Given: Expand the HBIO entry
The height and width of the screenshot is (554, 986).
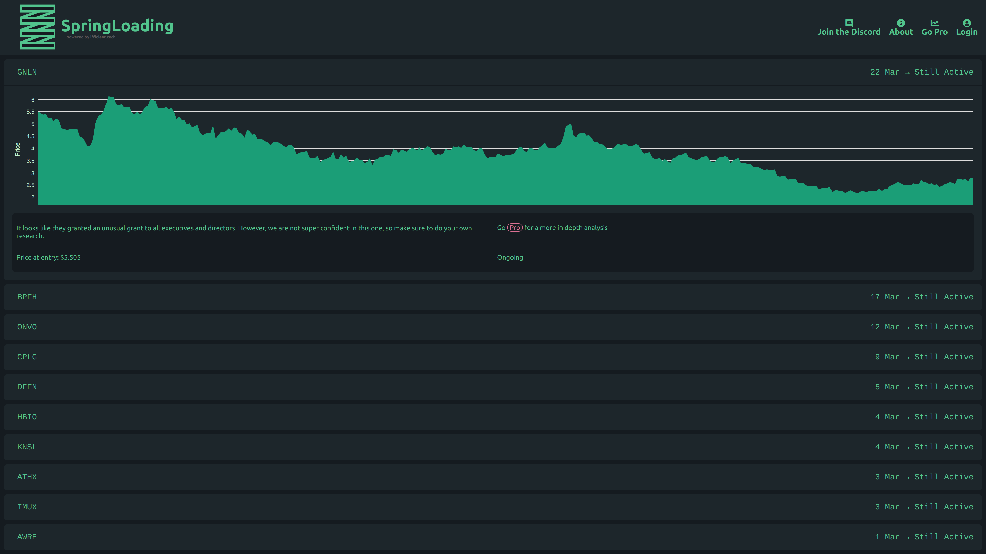Looking at the screenshot, I should coord(493,417).
